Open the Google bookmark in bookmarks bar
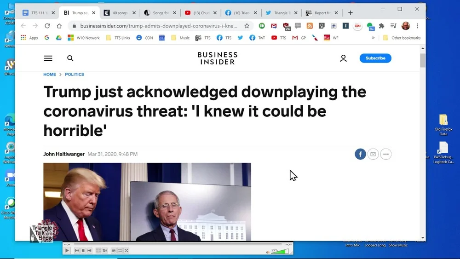 [46, 38]
